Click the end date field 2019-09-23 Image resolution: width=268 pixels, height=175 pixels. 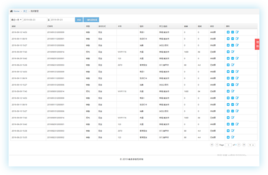tap(62, 20)
